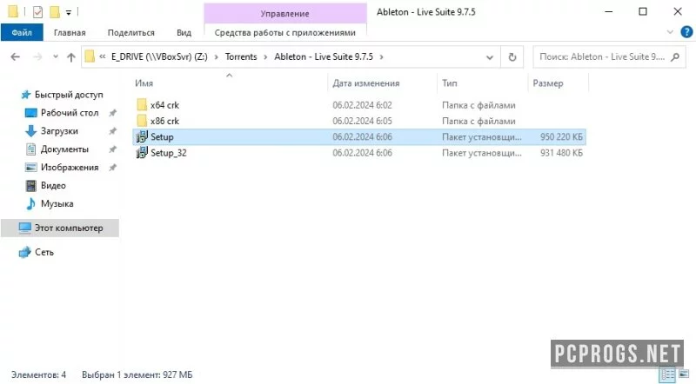Switch to the Главная tab
Viewport: 696px width, 384px height.
[70, 32]
